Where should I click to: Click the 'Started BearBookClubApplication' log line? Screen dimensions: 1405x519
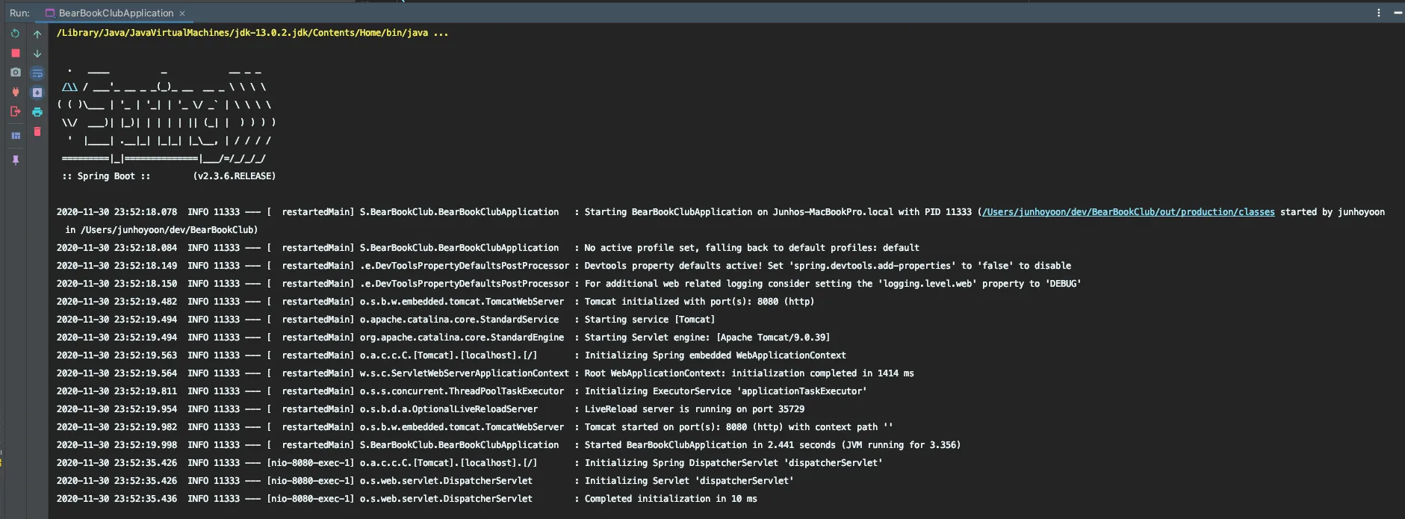point(508,445)
